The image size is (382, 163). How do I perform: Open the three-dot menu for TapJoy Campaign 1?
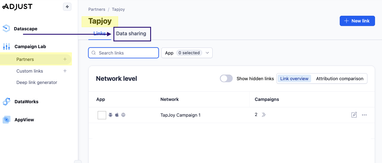(364, 115)
